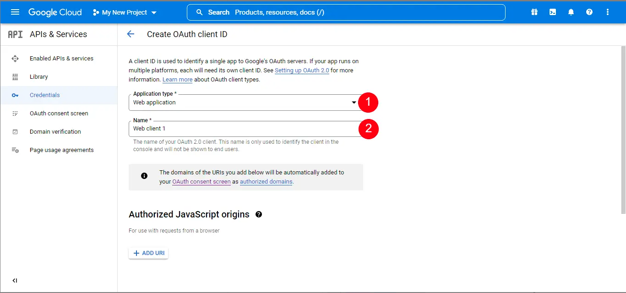626x293 pixels.
Task: Go back using the back arrow
Action: (131, 33)
